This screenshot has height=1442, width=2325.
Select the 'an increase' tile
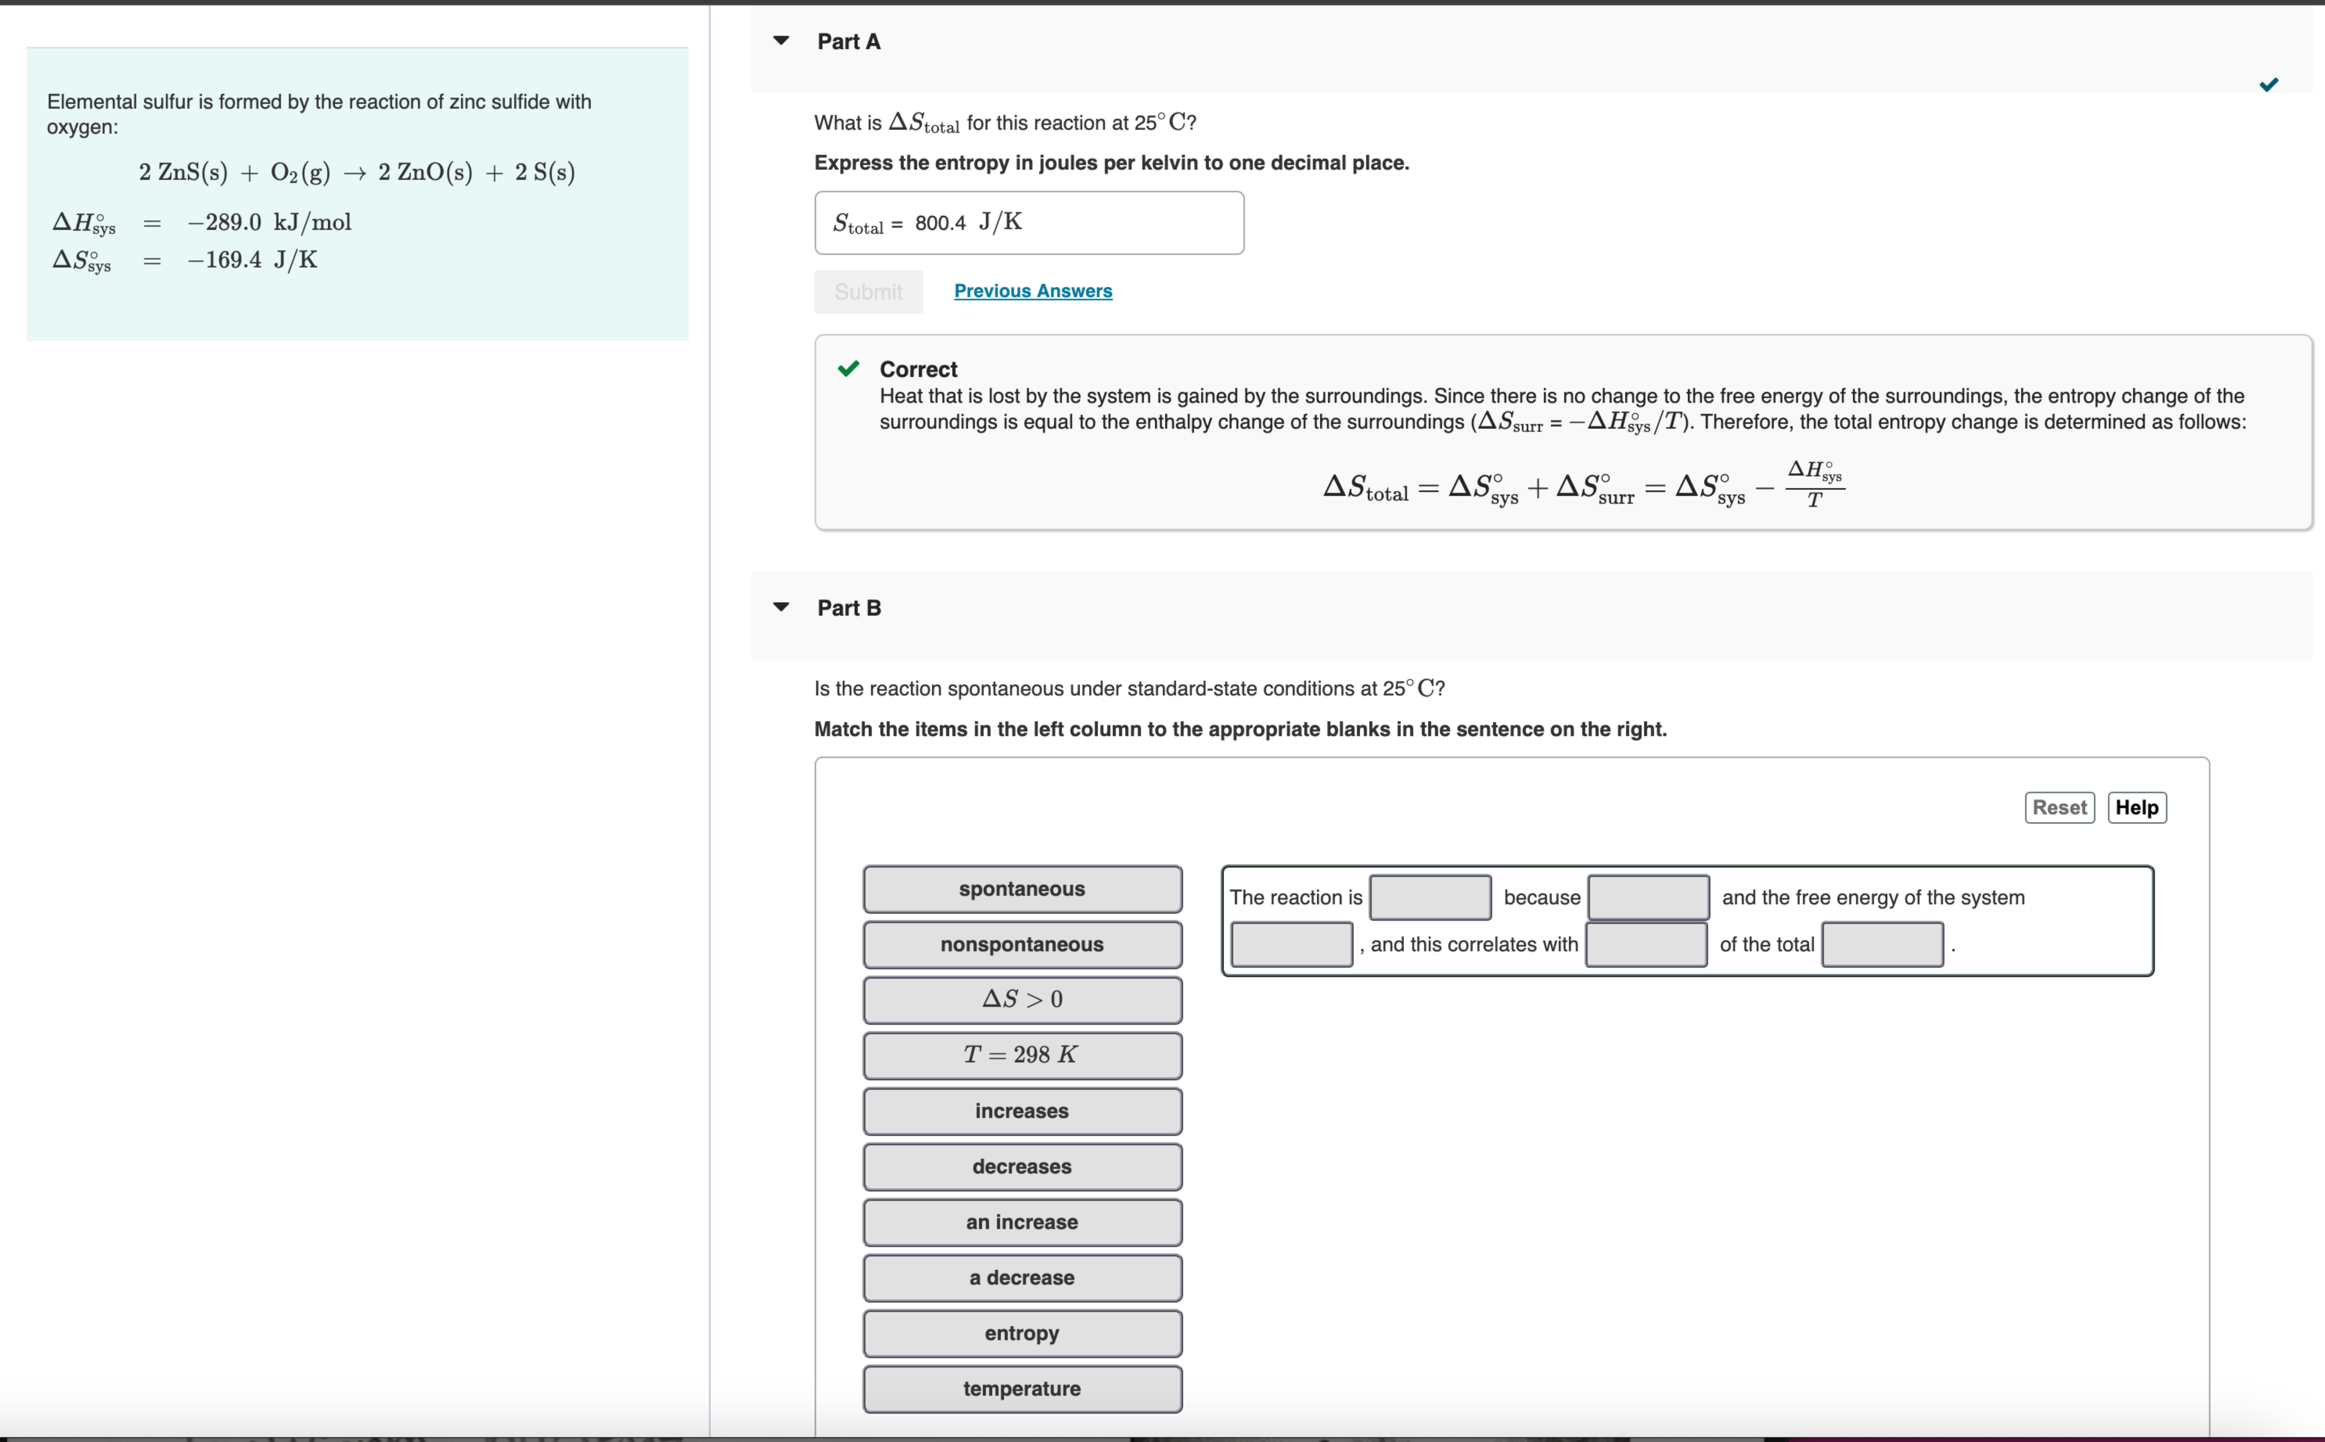point(1022,1222)
